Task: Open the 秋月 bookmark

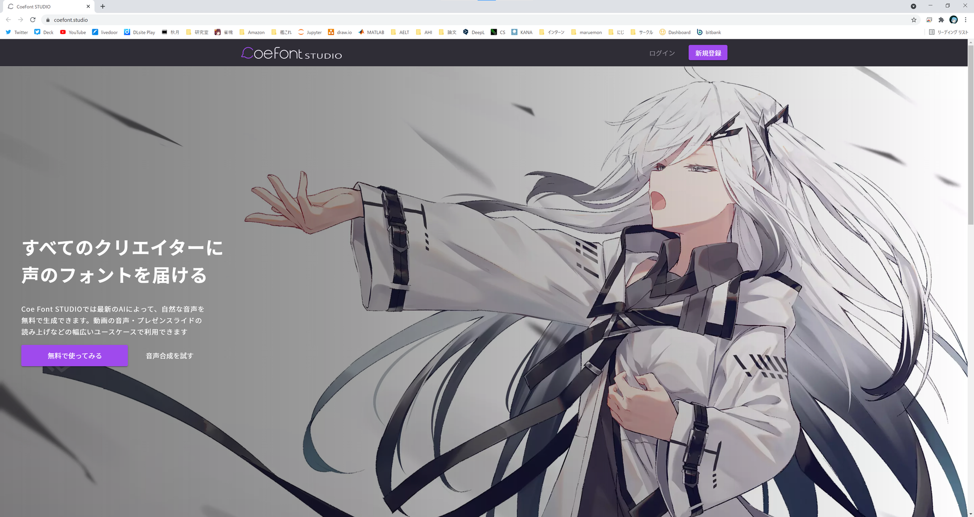Action: 171,32
